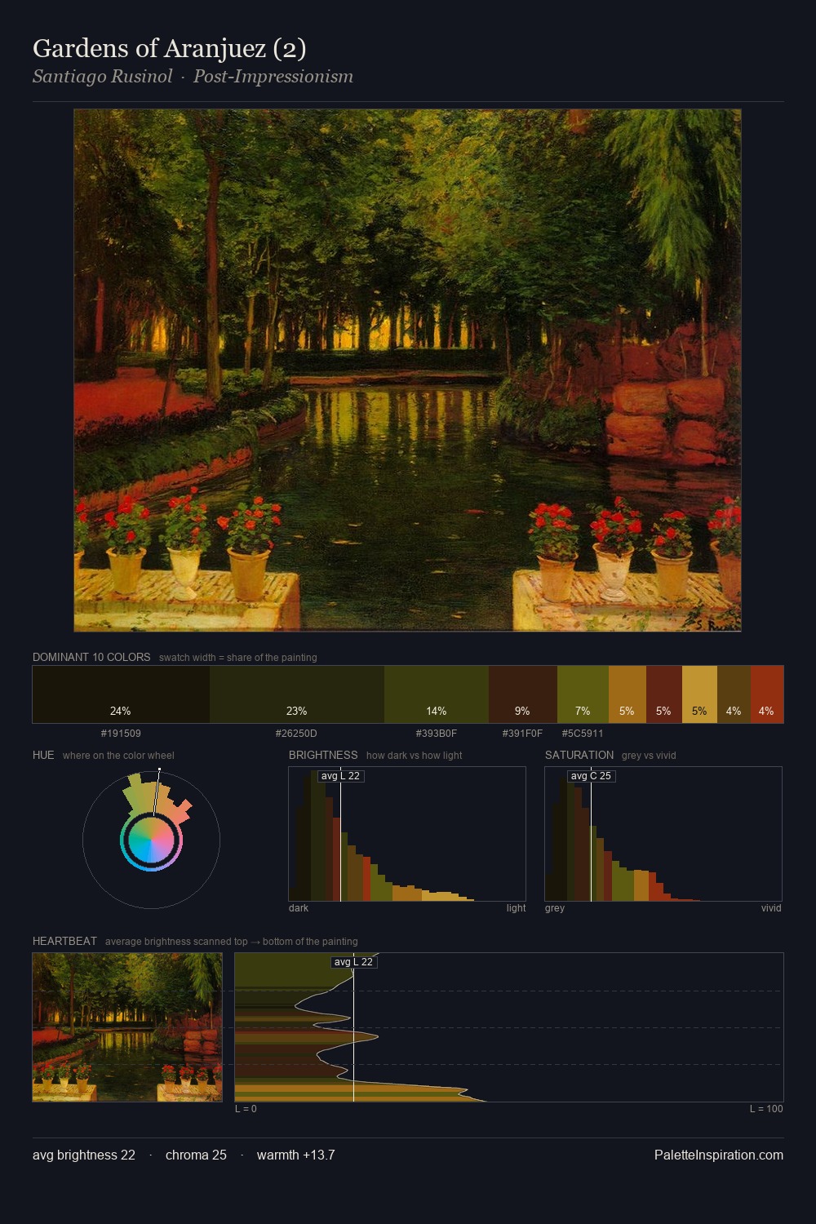The image size is (816, 1224).
Task: Click the hex code label #393B0F
Action: click(437, 734)
